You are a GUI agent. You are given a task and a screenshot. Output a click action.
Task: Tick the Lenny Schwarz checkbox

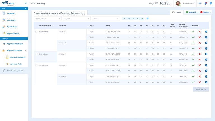(x=36, y=65)
